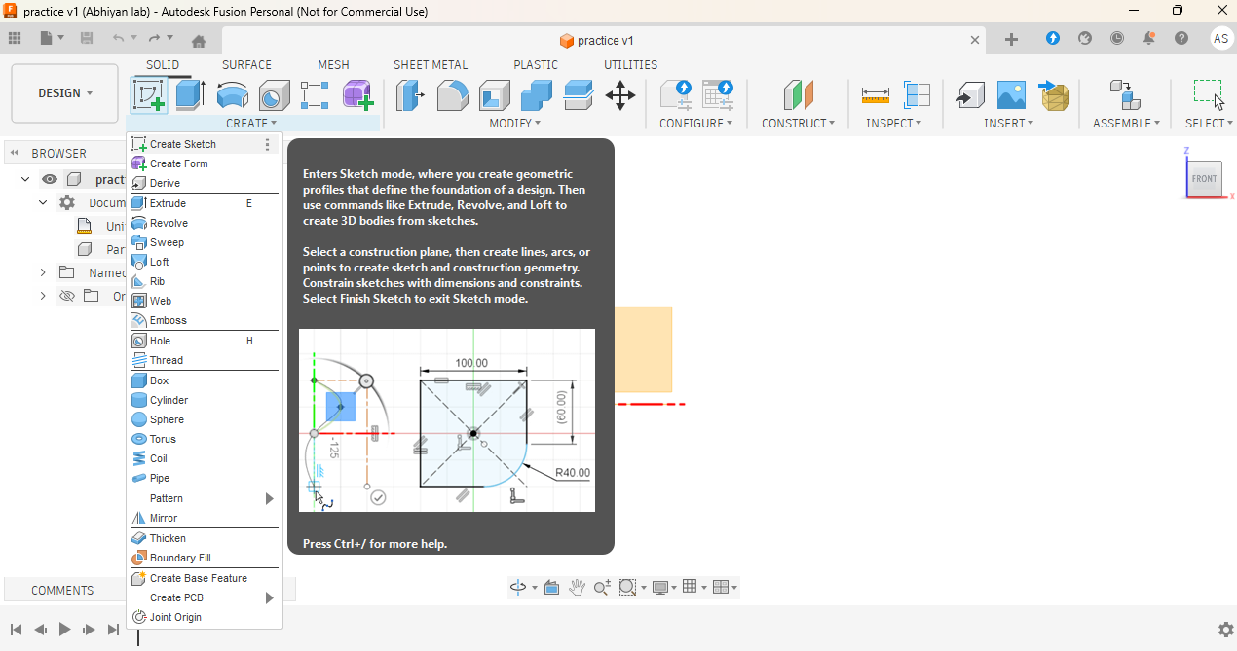This screenshot has height=651, width=1237.
Task: Click the Shell toolbar icon
Action: pos(494,95)
